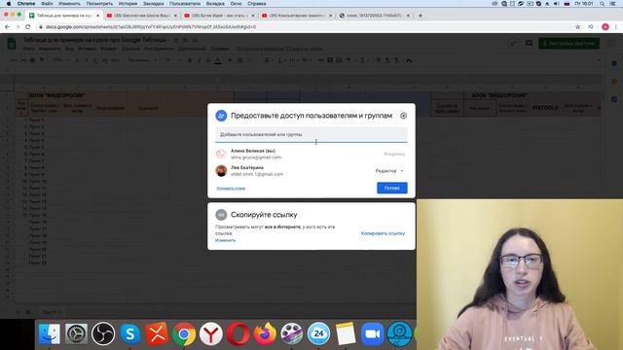Viewport: 623px width, 350px height.
Task: Open Finder from the dock
Action: [x=50, y=333]
